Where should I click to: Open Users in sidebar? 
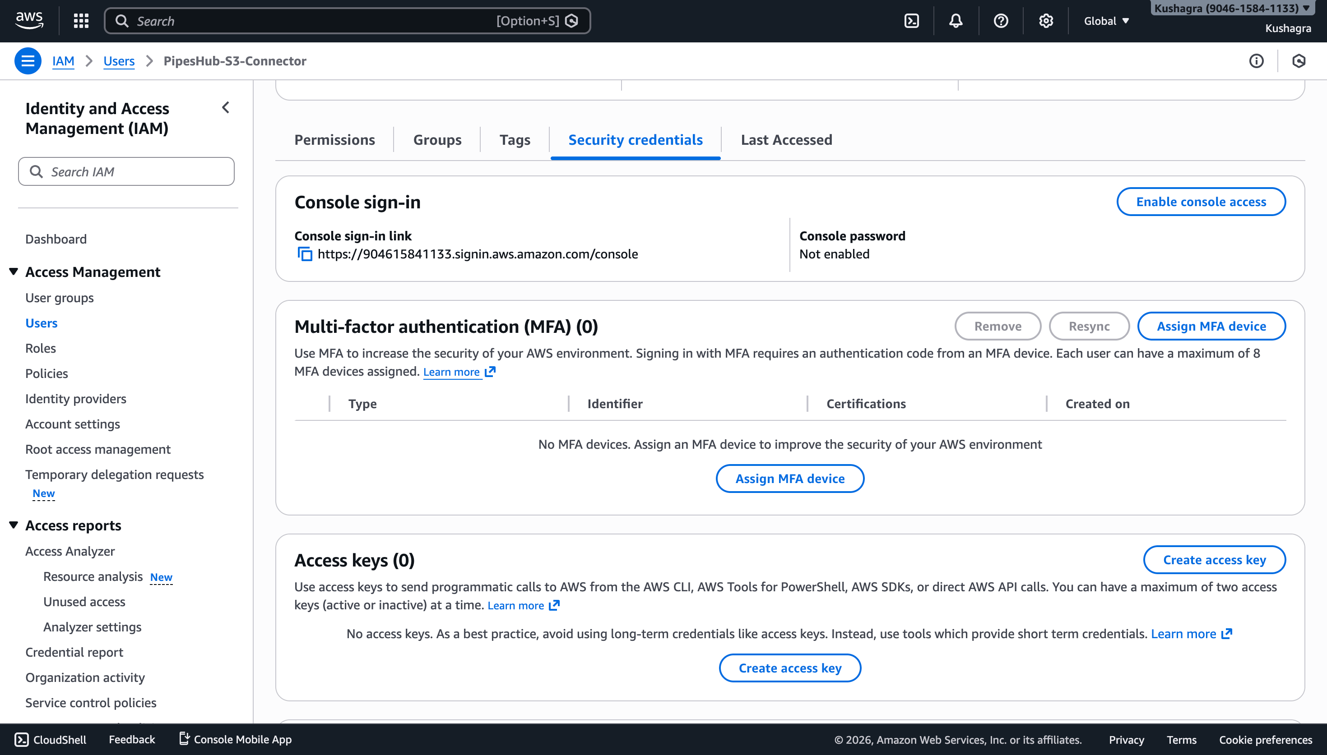pos(42,323)
